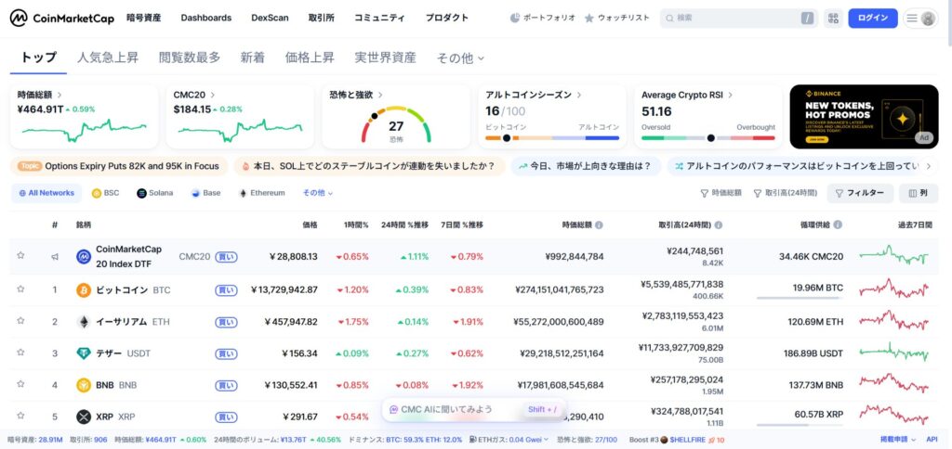Toggle the All Networks filter chip
This screenshot has width=952, height=449.
pyautogui.click(x=46, y=193)
